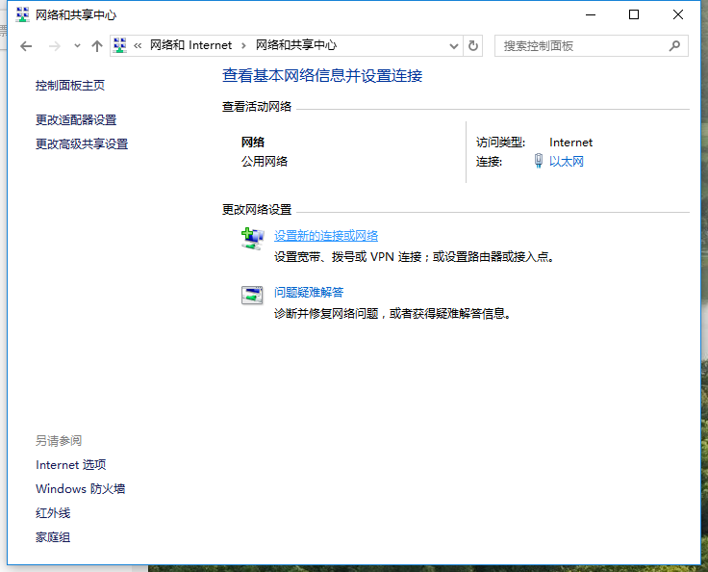
Task: Open Windows 防火墙 link
Action: click(x=81, y=489)
